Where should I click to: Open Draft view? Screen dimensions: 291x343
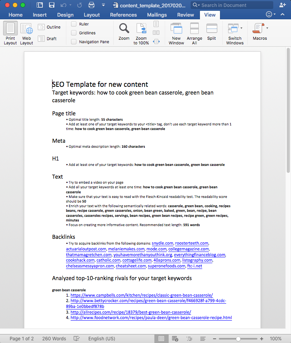click(x=47, y=39)
